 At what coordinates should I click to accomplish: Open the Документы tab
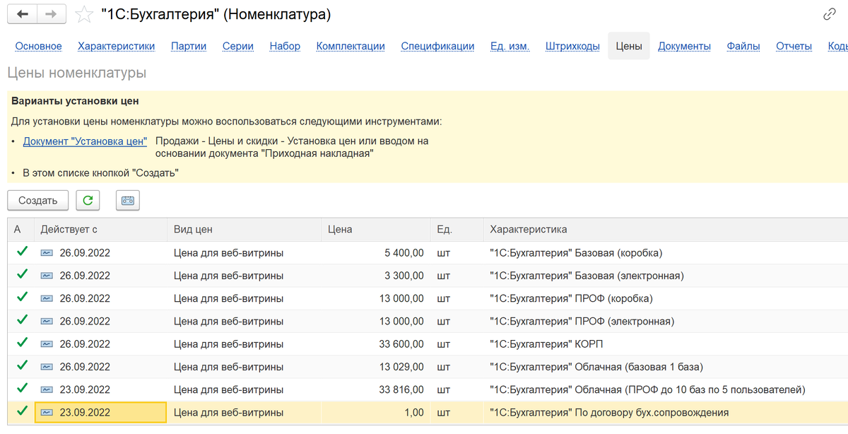pos(684,46)
